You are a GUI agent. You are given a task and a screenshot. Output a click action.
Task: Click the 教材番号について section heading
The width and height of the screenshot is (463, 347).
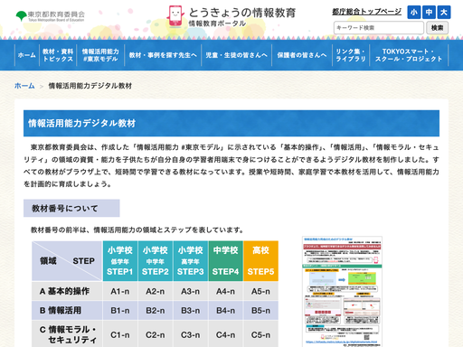point(71,208)
